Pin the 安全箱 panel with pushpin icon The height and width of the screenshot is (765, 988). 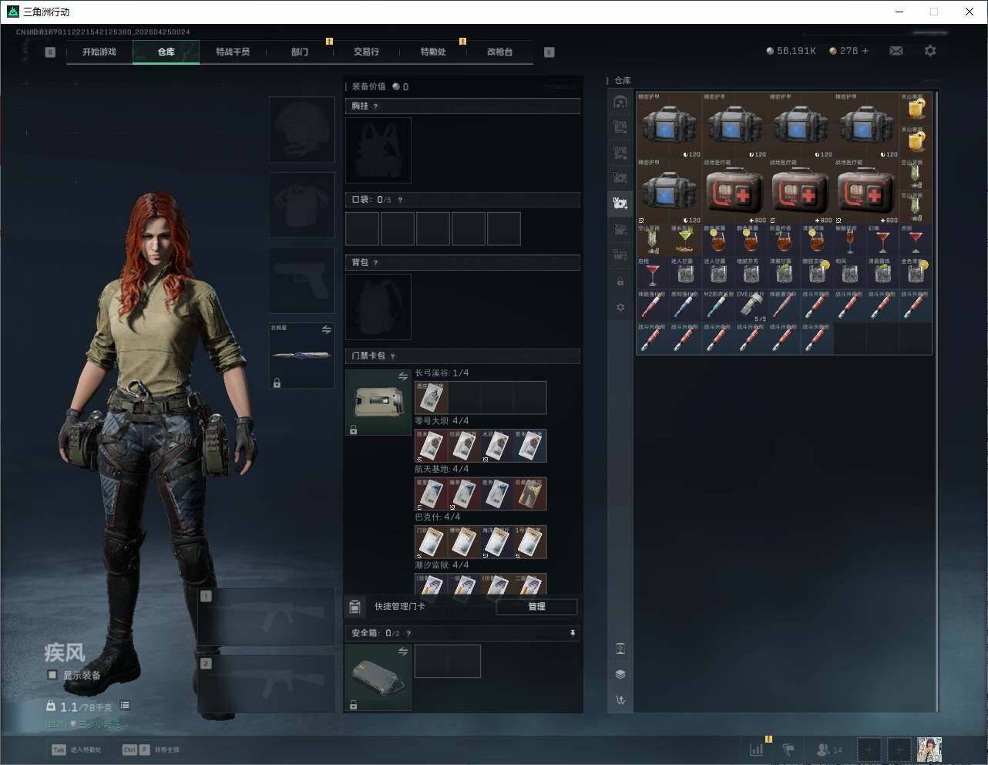(573, 633)
